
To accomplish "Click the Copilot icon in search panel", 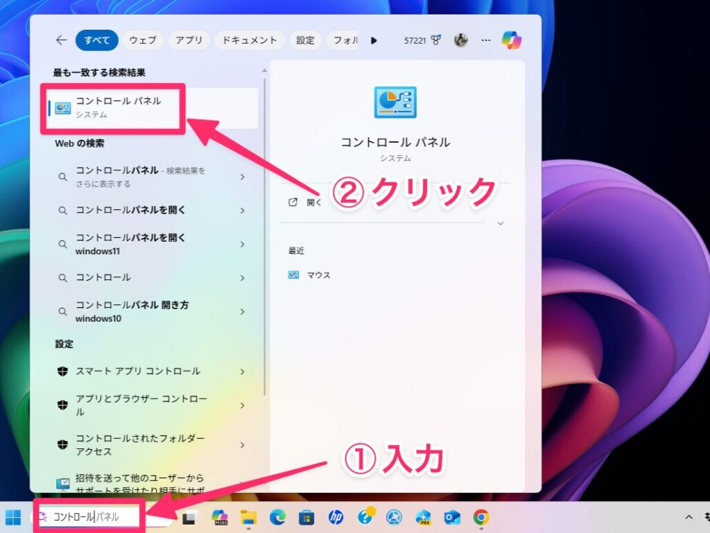I will (x=512, y=40).
